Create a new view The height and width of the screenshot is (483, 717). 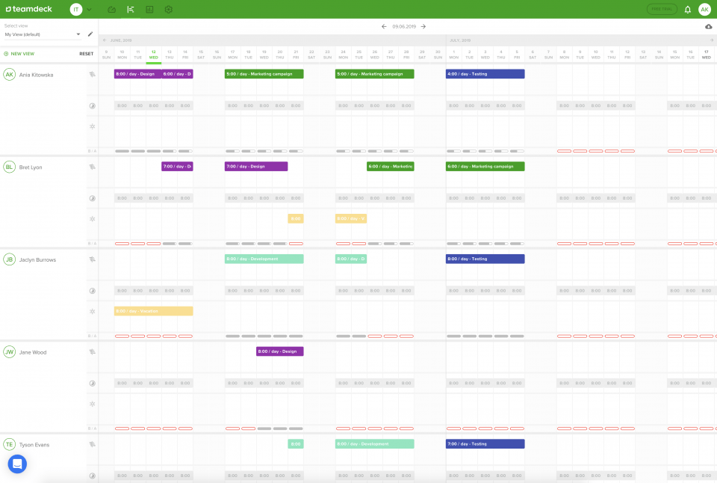[x=19, y=54]
